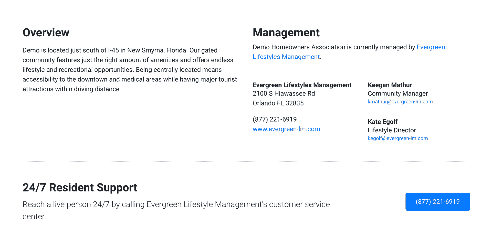This screenshot has width=492, height=246.
Task: Click the Community Manager job title
Action: 398,93
